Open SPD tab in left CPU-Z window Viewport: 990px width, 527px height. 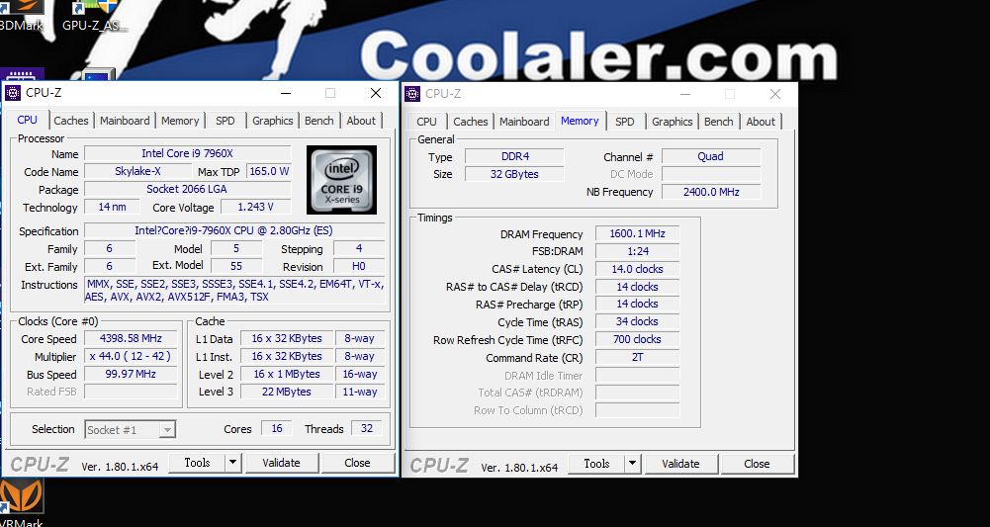(x=225, y=121)
